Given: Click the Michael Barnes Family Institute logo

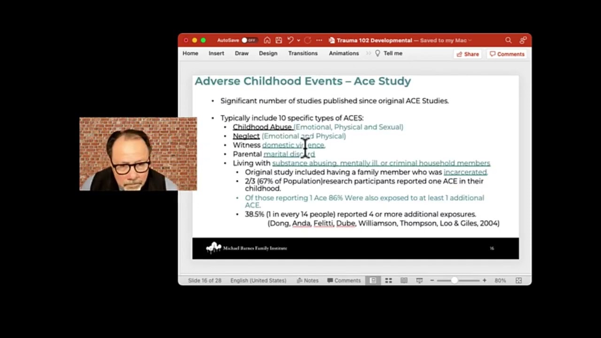Looking at the screenshot, I should (x=247, y=248).
